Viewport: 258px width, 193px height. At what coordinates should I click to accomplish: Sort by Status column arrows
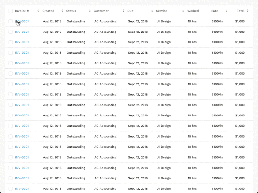tap(90, 11)
